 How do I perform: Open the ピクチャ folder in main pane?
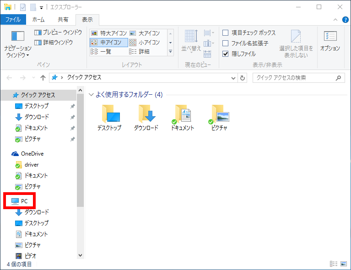coord(219,118)
